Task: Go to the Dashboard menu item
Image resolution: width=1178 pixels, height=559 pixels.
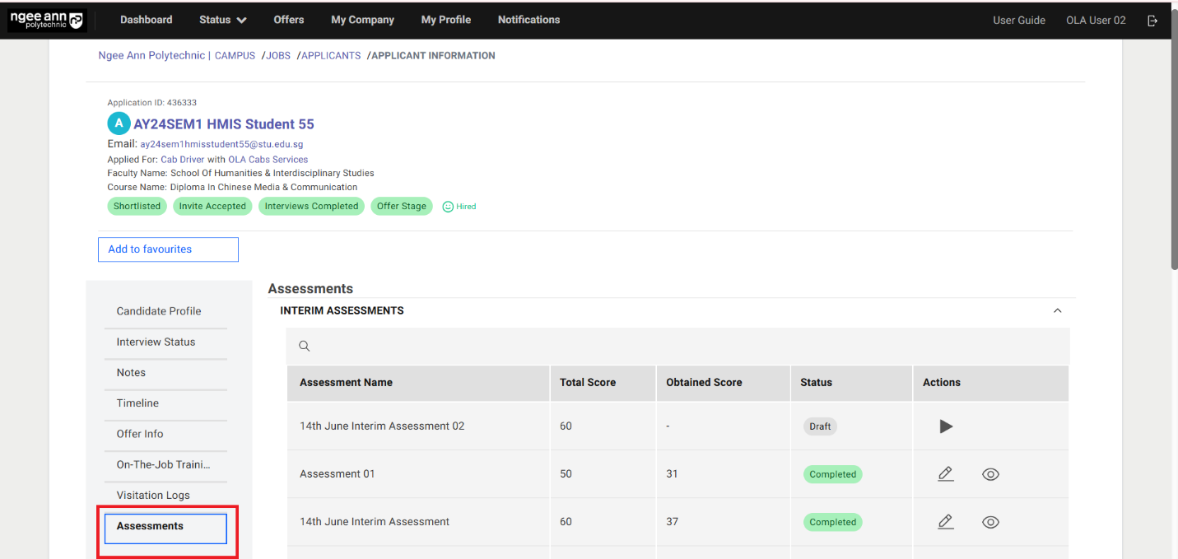Action: coord(146,20)
